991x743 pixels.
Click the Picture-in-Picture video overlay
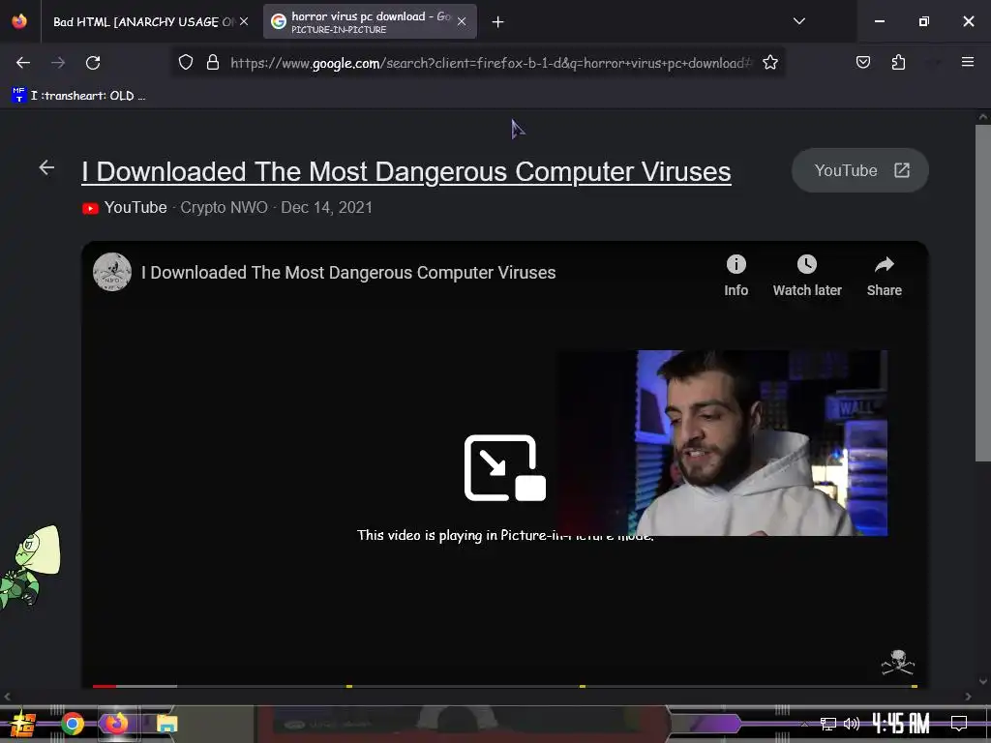click(x=721, y=443)
